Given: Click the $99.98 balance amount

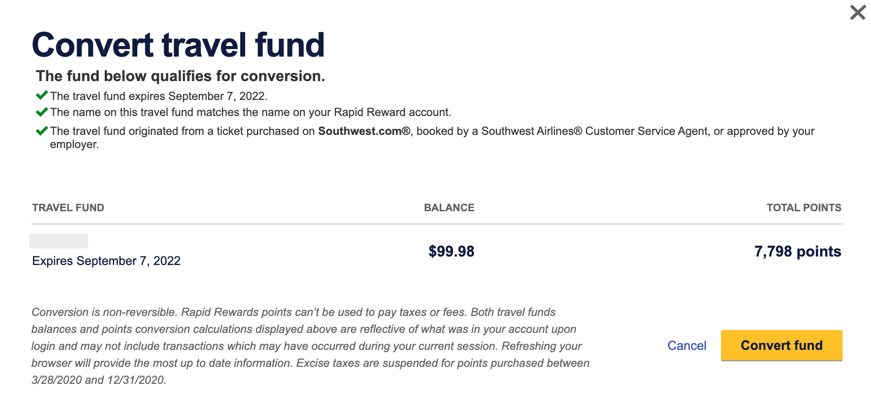Looking at the screenshot, I should pyautogui.click(x=451, y=251).
